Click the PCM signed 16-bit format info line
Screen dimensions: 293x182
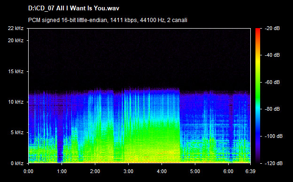[108, 20]
